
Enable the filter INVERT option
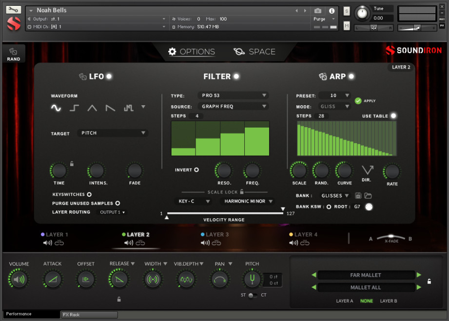[x=196, y=170]
